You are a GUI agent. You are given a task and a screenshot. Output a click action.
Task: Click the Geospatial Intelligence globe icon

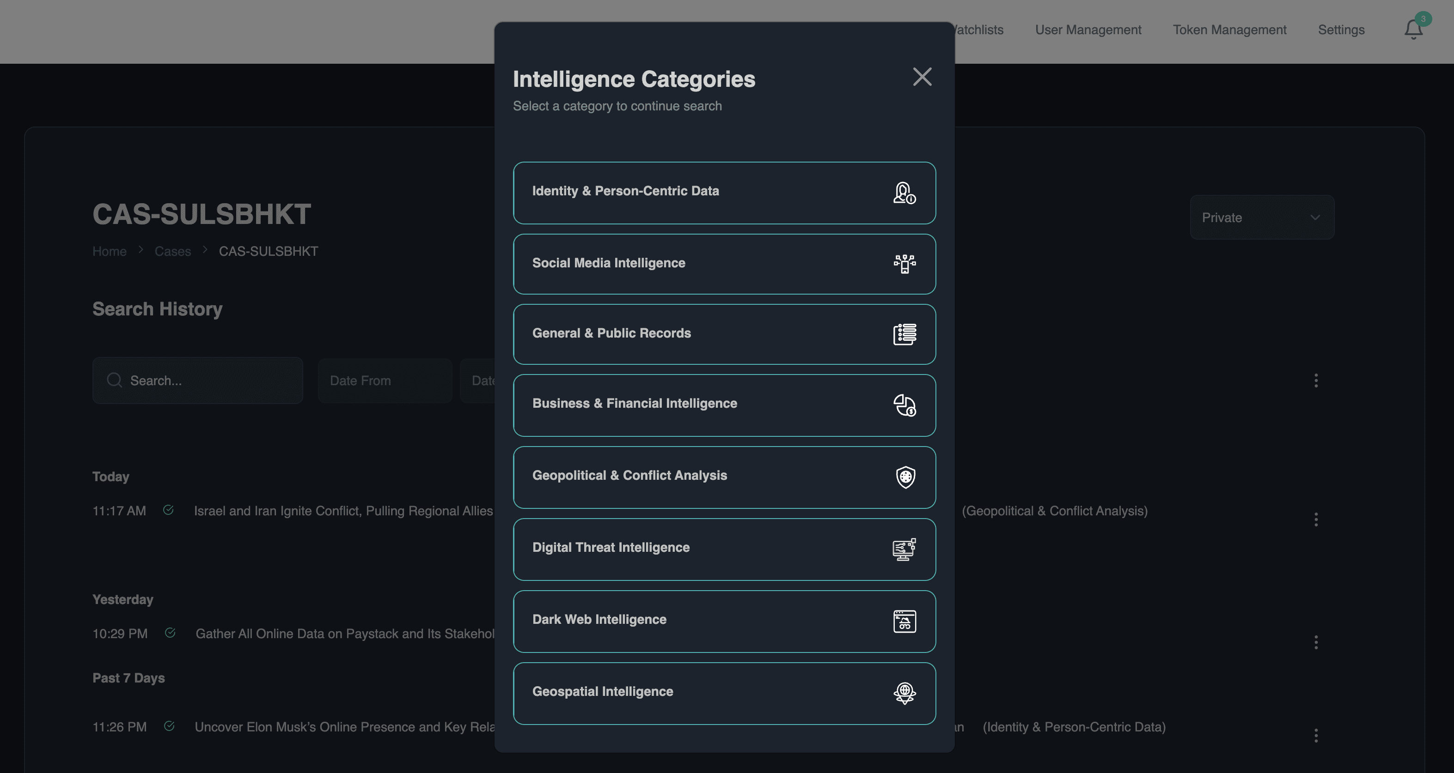tap(904, 693)
